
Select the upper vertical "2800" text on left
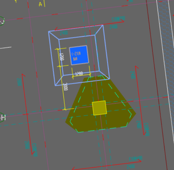[x=19, y=82]
